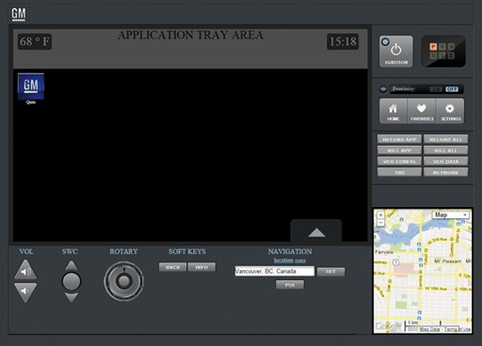This screenshot has width=482, height=346.
Task: Open Settings with the gear icon
Action: click(450, 111)
